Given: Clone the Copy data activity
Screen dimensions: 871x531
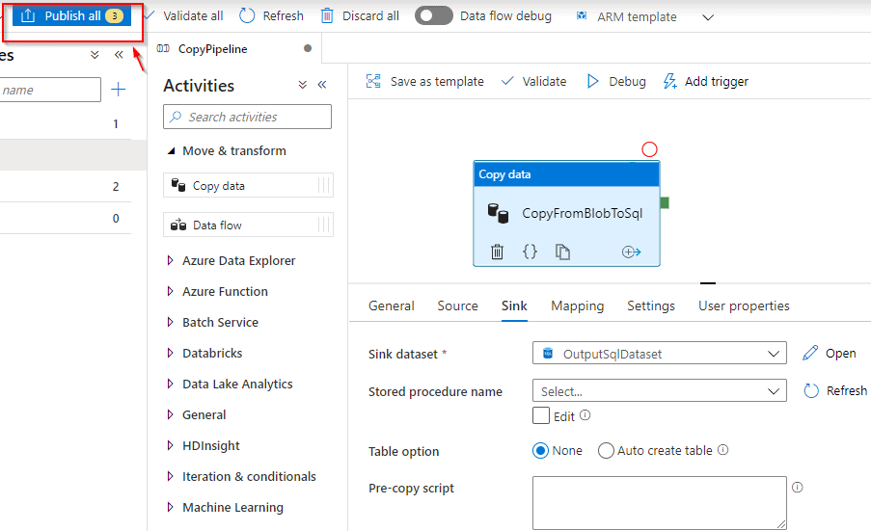Looking at the screenshot, I should point(562,252).
